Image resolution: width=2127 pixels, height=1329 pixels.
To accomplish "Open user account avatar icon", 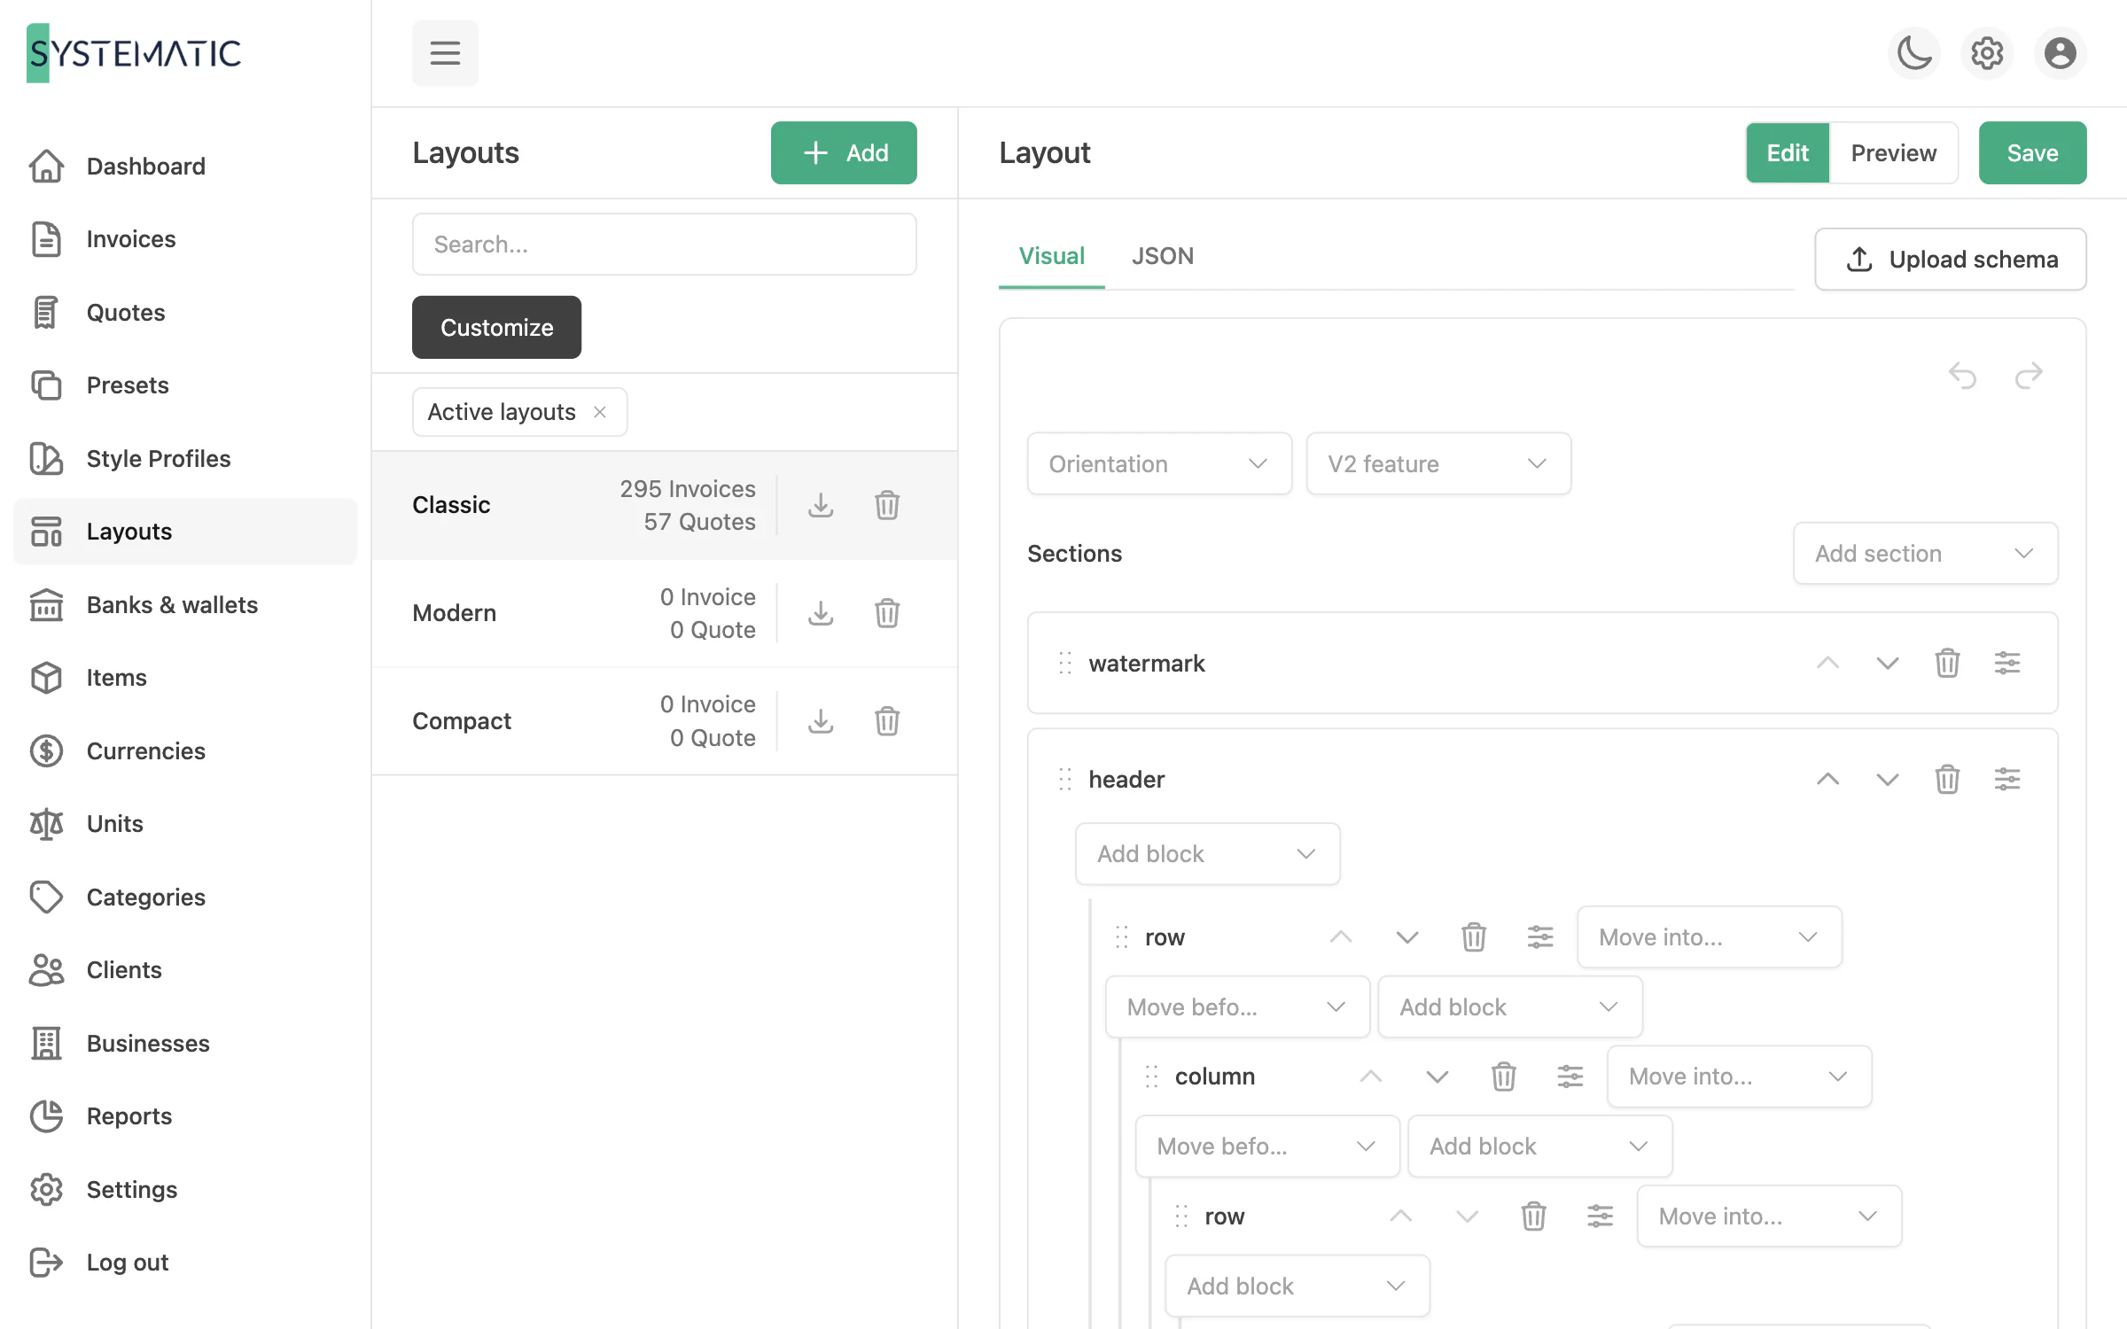I will [2060, 53].
